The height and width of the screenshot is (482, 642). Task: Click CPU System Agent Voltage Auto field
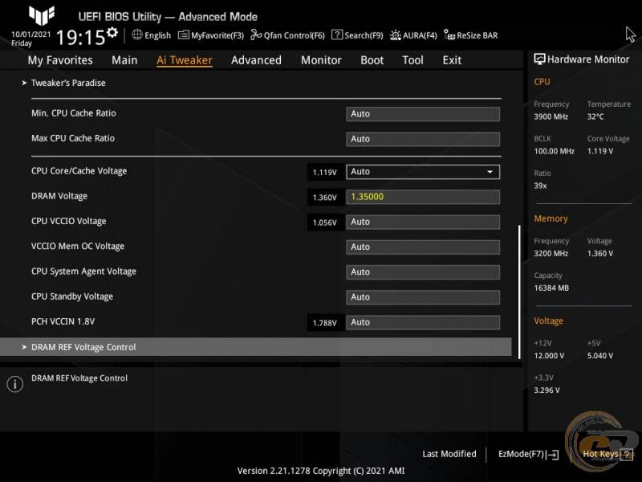(x=423, y=272)
